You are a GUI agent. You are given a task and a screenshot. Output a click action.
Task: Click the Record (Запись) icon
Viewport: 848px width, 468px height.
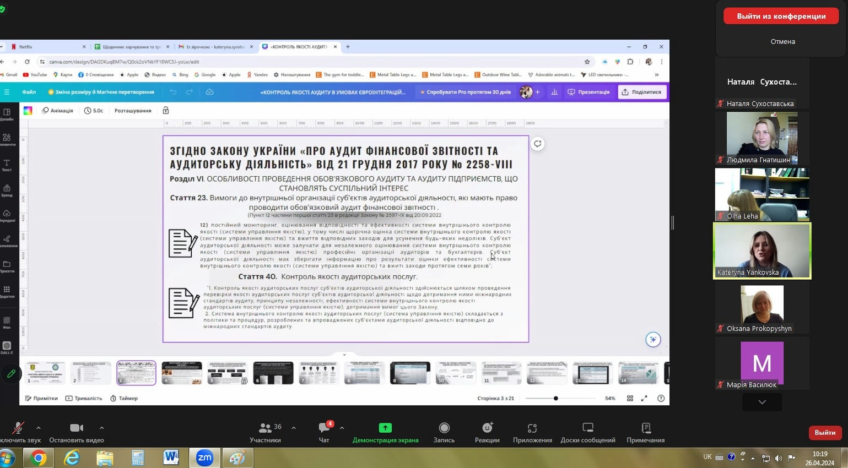pos(444,428)
